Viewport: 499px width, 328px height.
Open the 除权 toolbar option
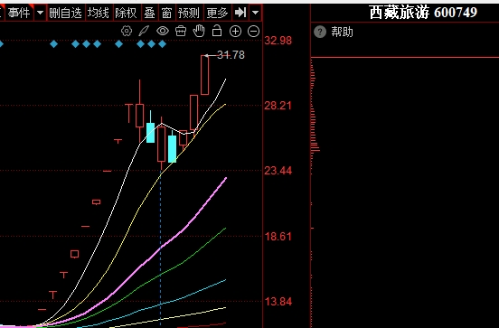(126, 13)
